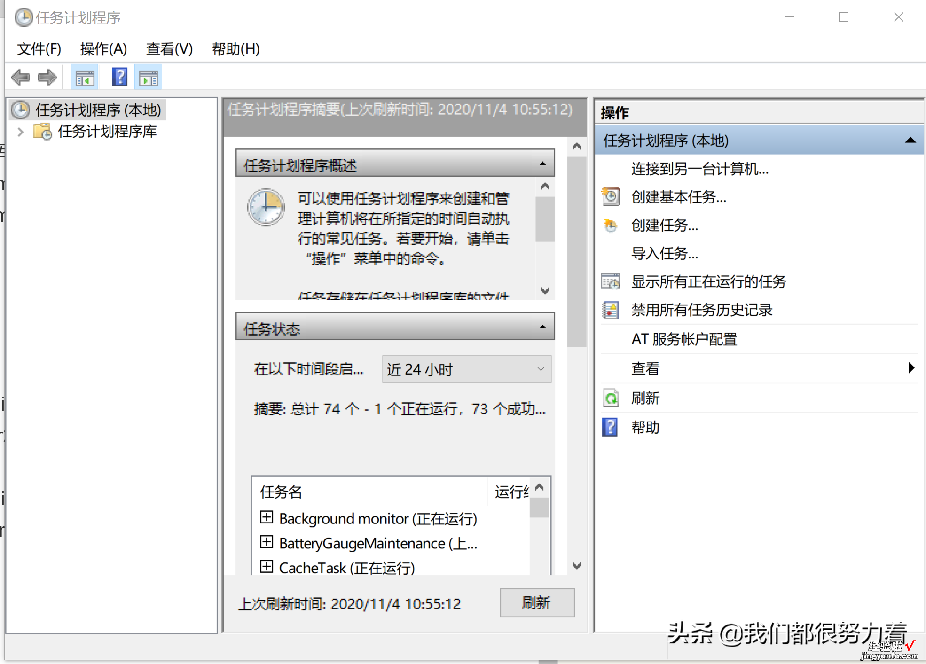
Task: Click 创建任务... action
Action: 665,225
